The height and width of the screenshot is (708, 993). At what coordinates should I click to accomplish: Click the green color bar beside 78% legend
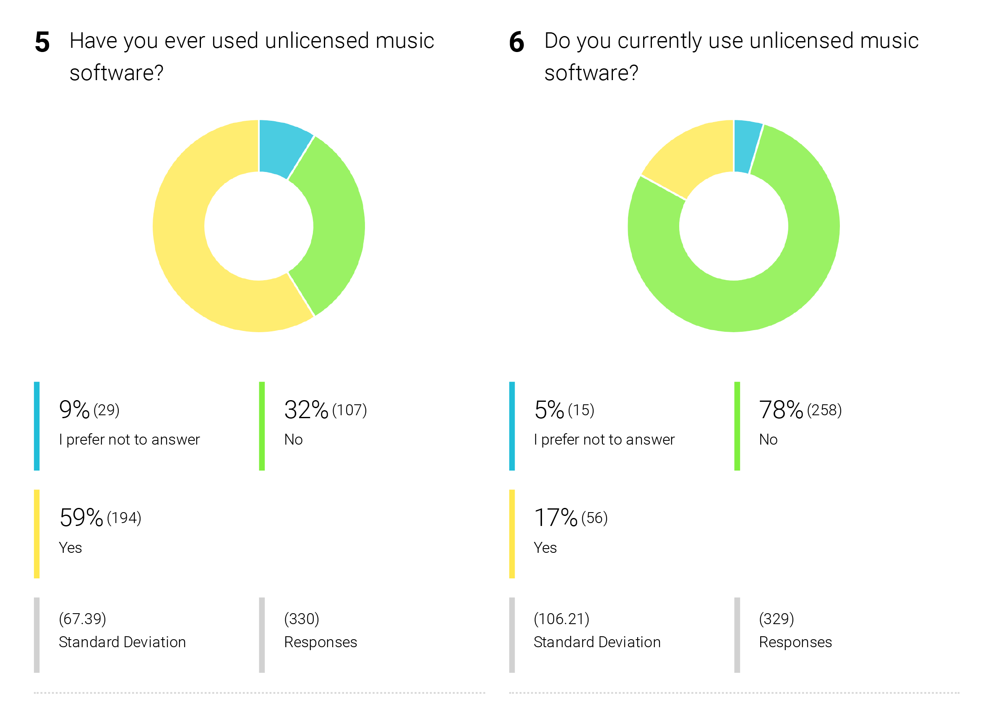tap(737, 427)
